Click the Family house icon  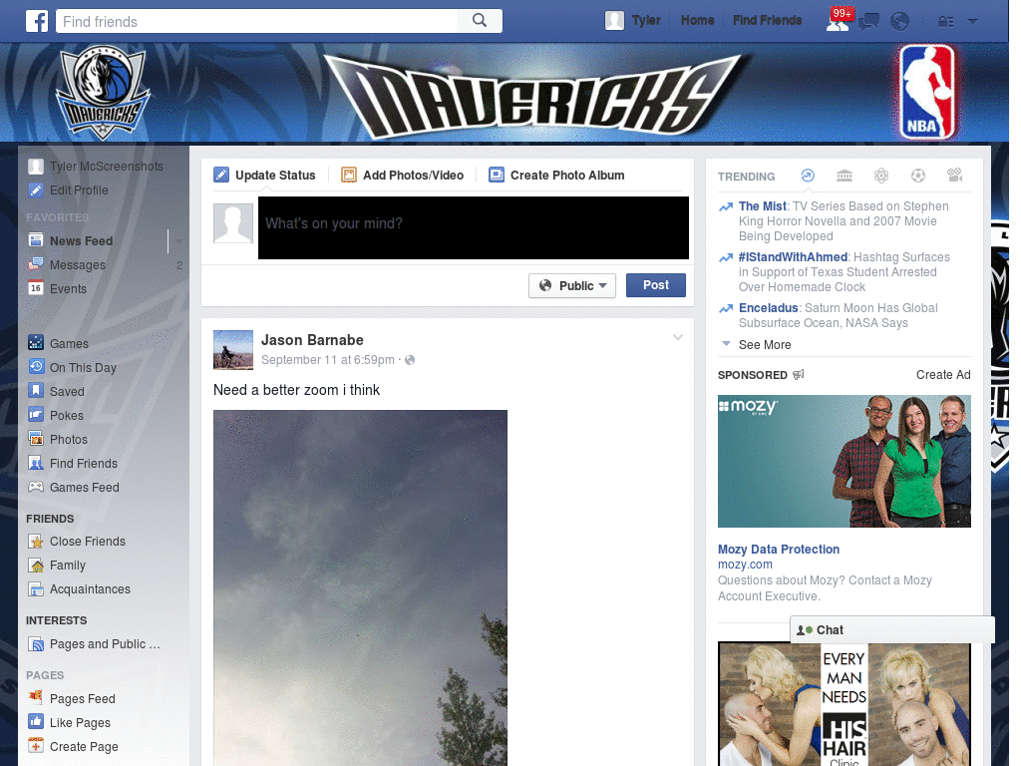click(x=36, y=565)
